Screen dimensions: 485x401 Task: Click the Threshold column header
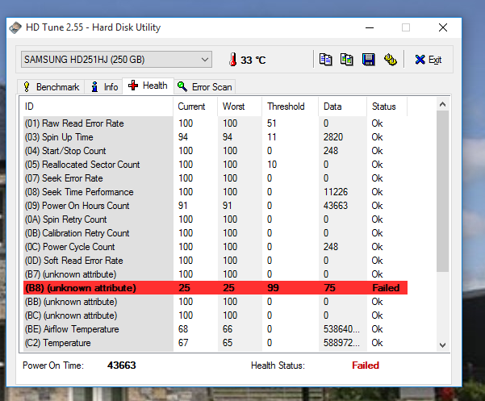[291, 107]
